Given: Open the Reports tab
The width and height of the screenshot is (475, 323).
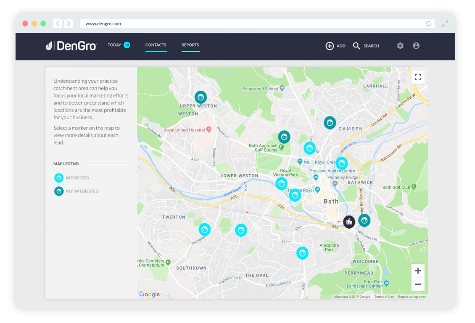Looking at the screenshot, I should click(x=190, y=45).
